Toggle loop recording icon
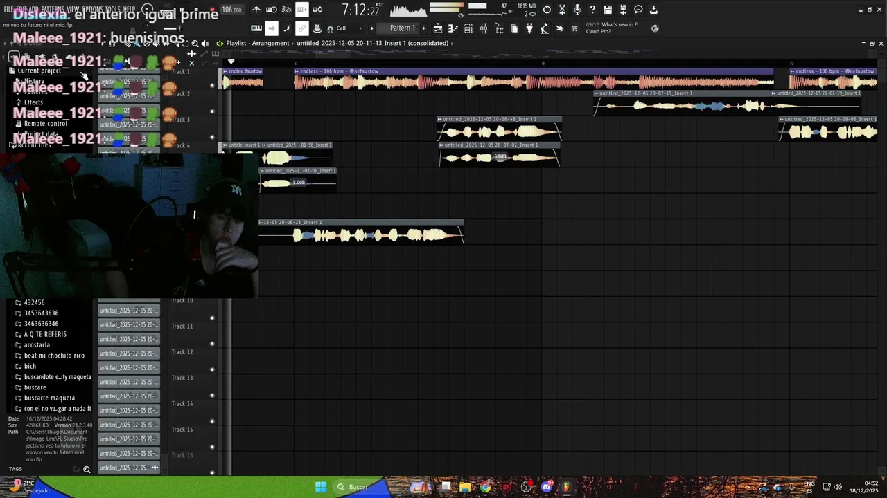Screen dimensions: 887x498 (317, 10)
